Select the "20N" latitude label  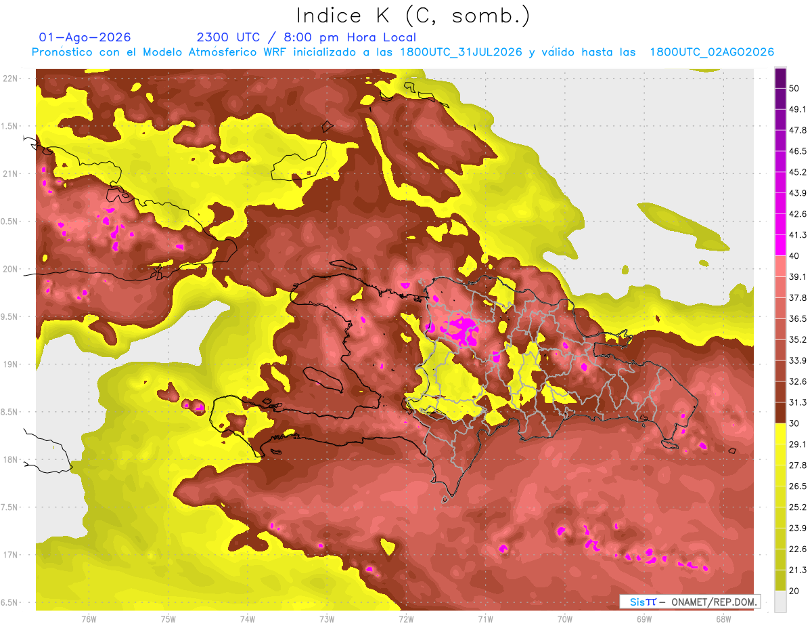(12, 269)
